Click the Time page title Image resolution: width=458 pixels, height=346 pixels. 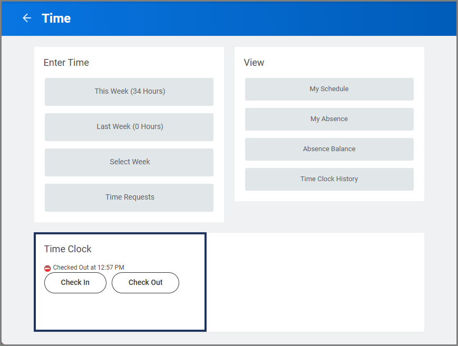(x=56, y=18)
